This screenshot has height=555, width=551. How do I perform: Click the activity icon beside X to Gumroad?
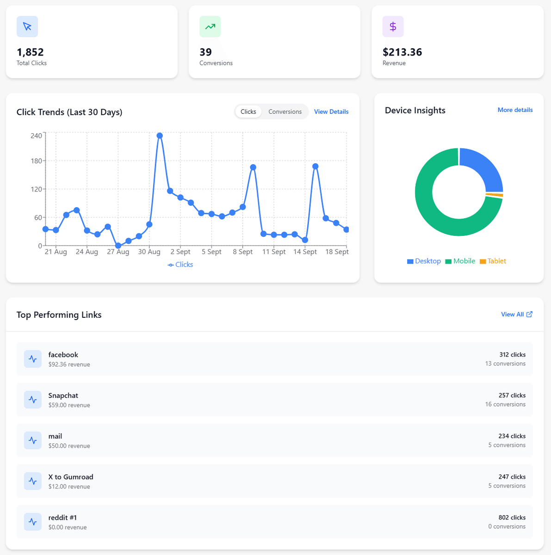33,481
